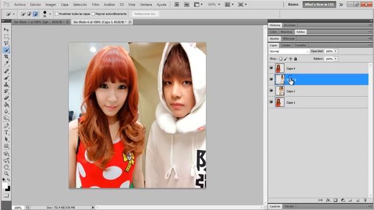The height and width of the screenshot is (210, 374).
Task: Select the 3D Rotate tool
Action: click(x=6, y=154)
